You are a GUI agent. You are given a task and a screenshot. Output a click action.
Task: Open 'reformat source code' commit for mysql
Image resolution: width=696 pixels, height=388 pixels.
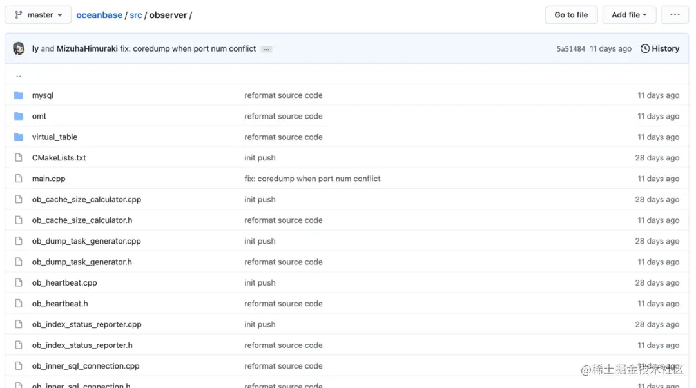click(283, 95)
